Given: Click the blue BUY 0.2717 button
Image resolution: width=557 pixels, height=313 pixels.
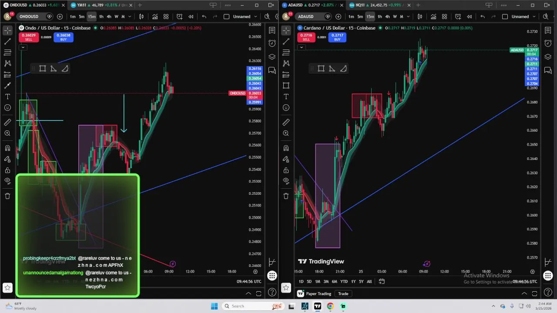Looking at the screenshot, I should (x=337, y=37).
